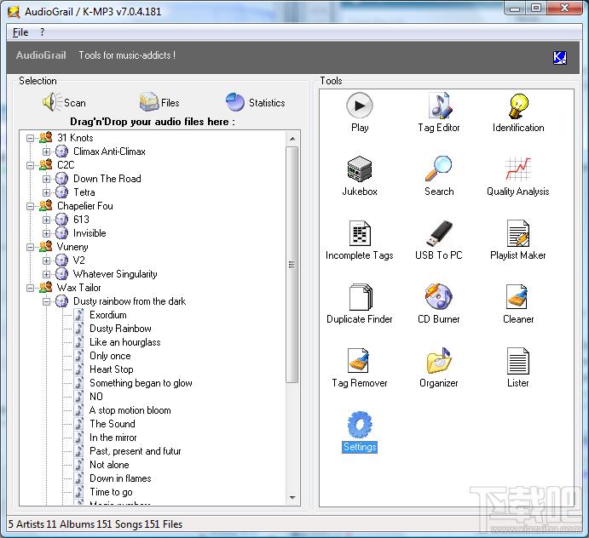Expand the Climax Anti-Climax album

pyautogui.click(x=46, y=152)
